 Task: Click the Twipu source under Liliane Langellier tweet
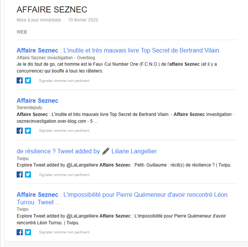coord(23,158)
